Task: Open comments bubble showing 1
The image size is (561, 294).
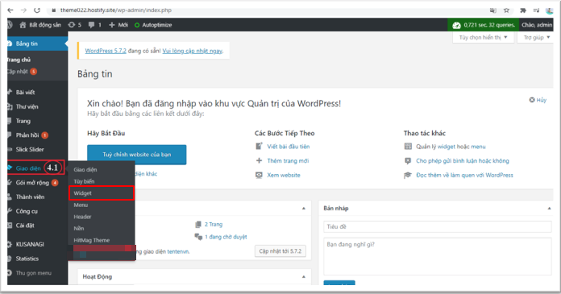Action: (x=95, y=25)
